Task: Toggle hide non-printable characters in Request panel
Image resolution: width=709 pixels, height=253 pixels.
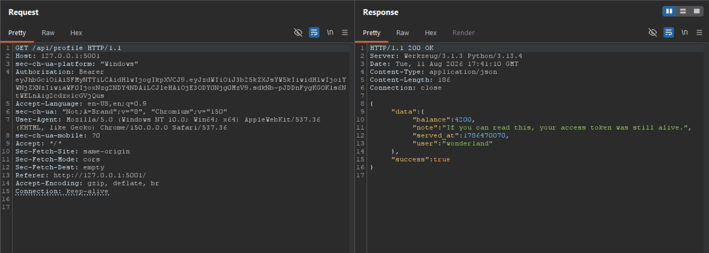Action: point(298,33)
